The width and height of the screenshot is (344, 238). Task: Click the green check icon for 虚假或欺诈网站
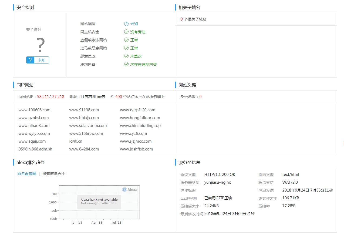pos(126,40)
